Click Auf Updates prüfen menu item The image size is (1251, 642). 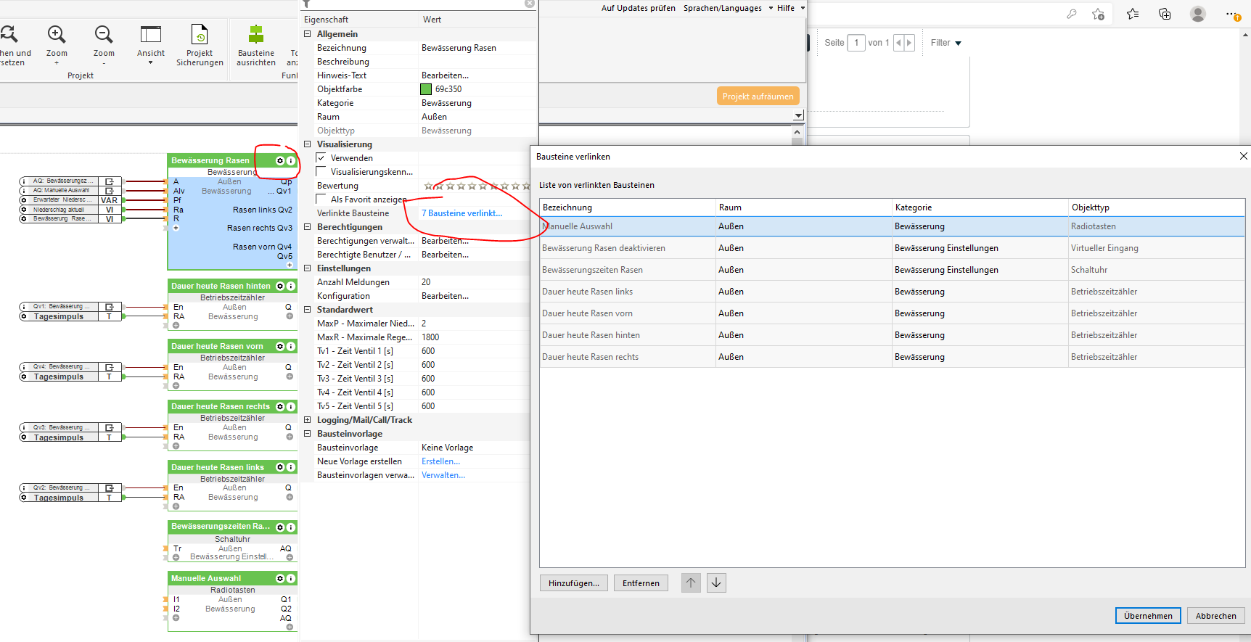click(638, 8)
